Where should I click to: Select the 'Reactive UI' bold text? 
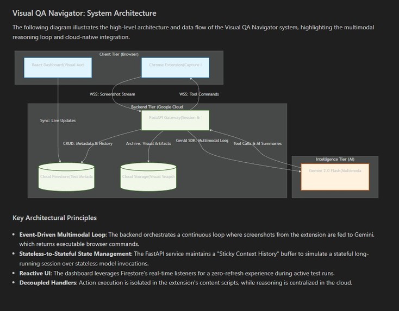(35, 274)
